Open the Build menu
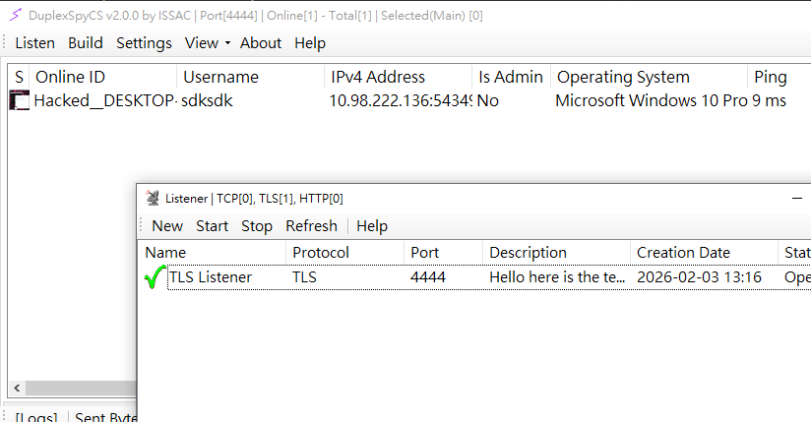 pyautogui.click(x=86, y=43)
